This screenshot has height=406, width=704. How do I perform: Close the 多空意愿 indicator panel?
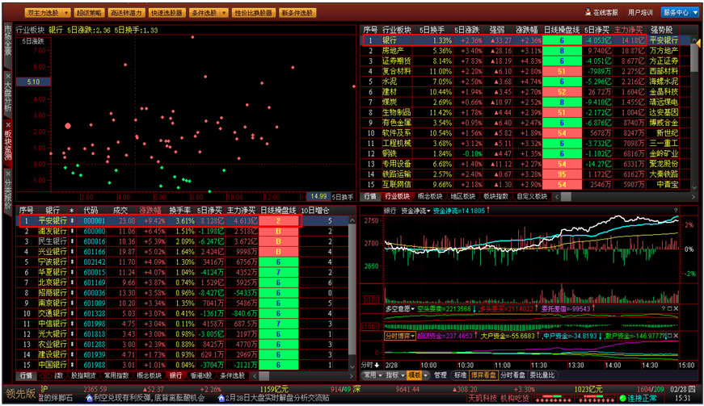tap(676, 309)
